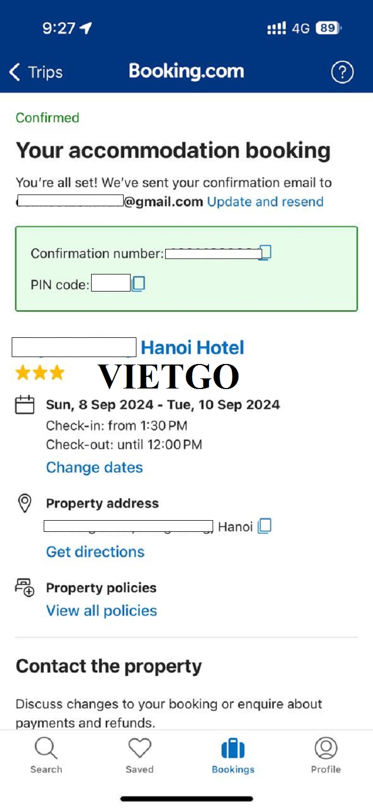Open the Search tab

tap(46, 755)
